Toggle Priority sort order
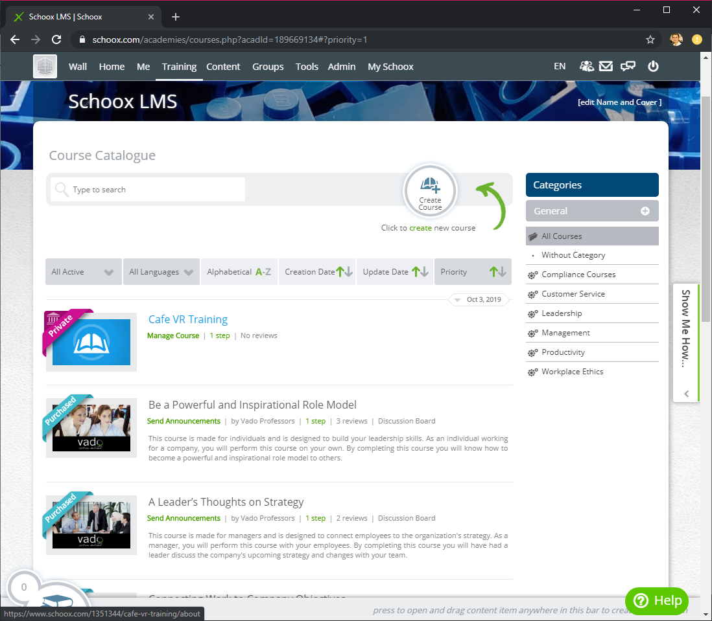This screenshot has width=712, height=621. tap(473, 272)
